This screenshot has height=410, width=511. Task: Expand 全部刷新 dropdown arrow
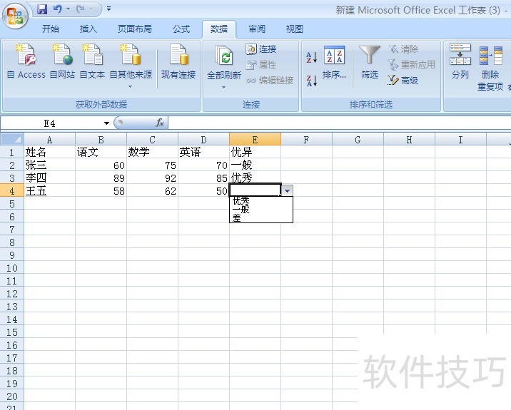223,87
